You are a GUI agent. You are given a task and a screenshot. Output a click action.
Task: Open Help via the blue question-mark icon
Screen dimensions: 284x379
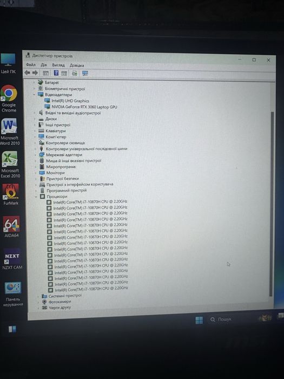(x=56, y=73)
